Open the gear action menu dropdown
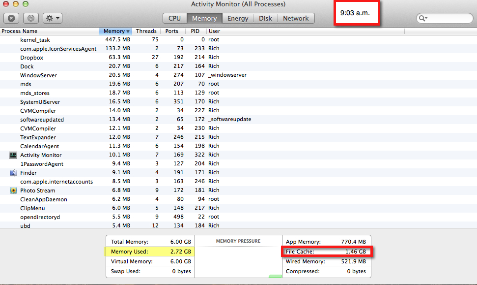The image size is (477, 285). [x=53, y=18]
